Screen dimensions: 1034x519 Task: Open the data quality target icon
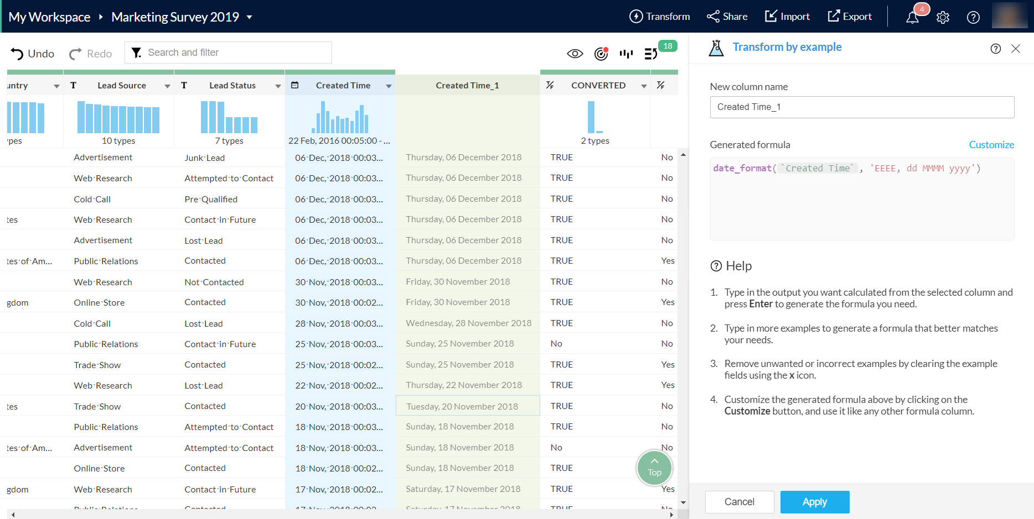pos(601,54)
